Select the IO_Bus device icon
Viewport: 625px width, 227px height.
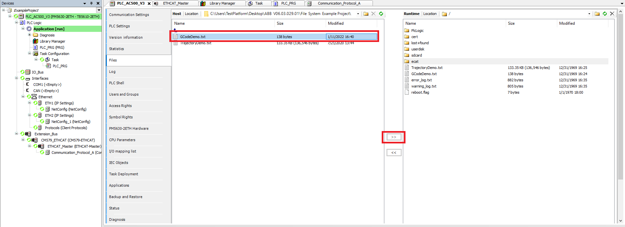(x=28, y=72)
